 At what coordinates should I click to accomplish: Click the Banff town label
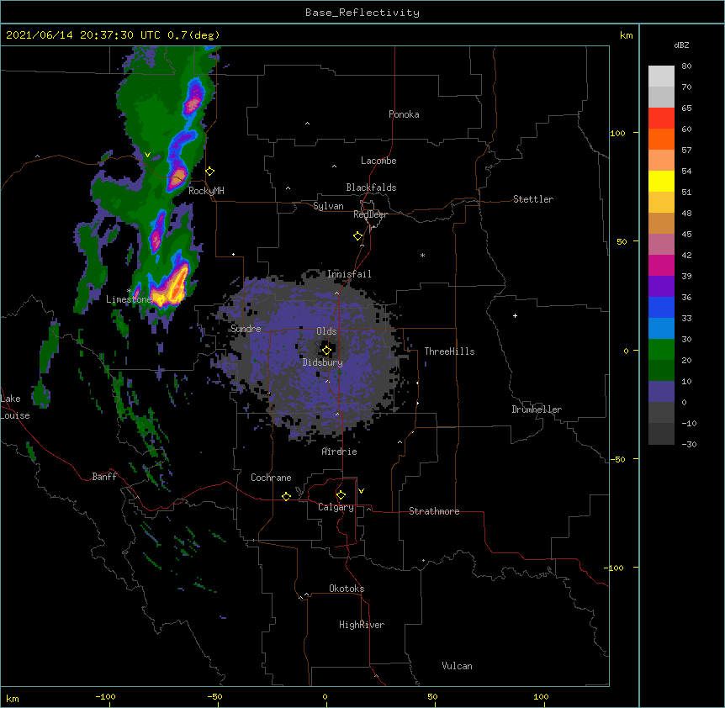point(104,477)
